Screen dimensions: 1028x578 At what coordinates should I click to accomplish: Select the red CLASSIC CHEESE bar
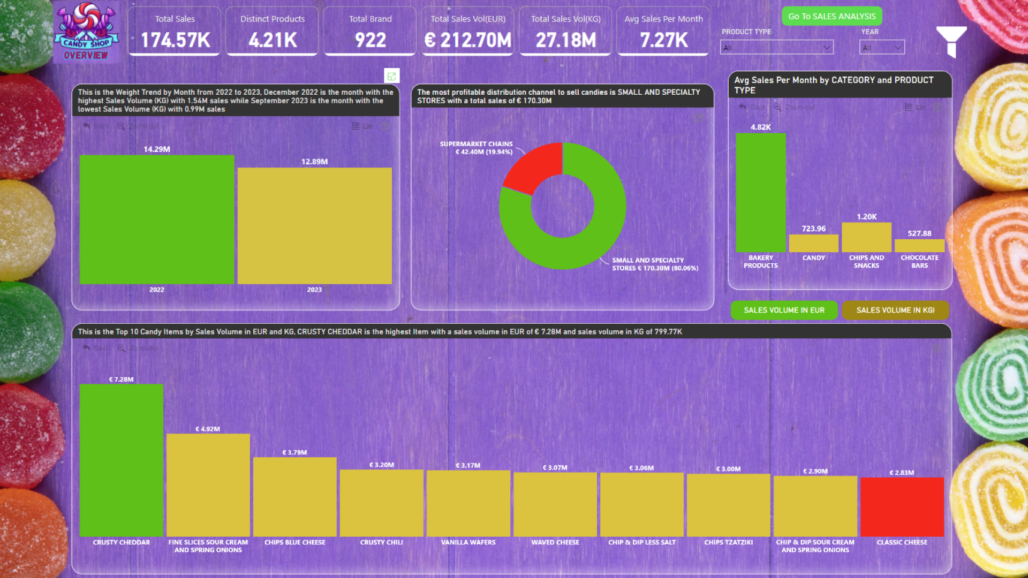[902, 507]
